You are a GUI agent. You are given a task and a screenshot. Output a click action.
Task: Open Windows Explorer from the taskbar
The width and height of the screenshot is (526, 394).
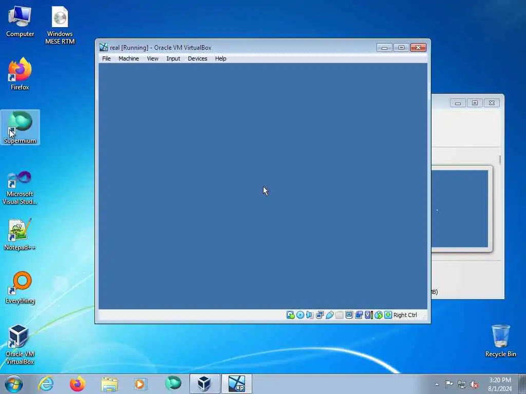click(x=109, y=384)
